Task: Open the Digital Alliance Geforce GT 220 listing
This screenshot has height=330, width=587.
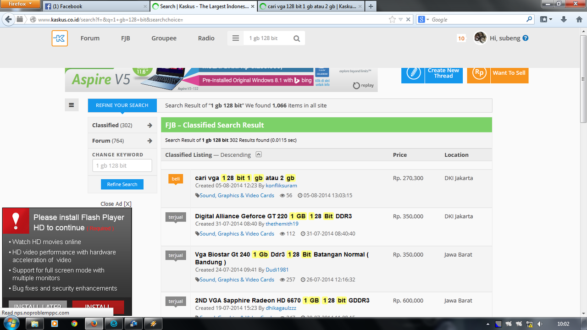Action: (274, 216)
